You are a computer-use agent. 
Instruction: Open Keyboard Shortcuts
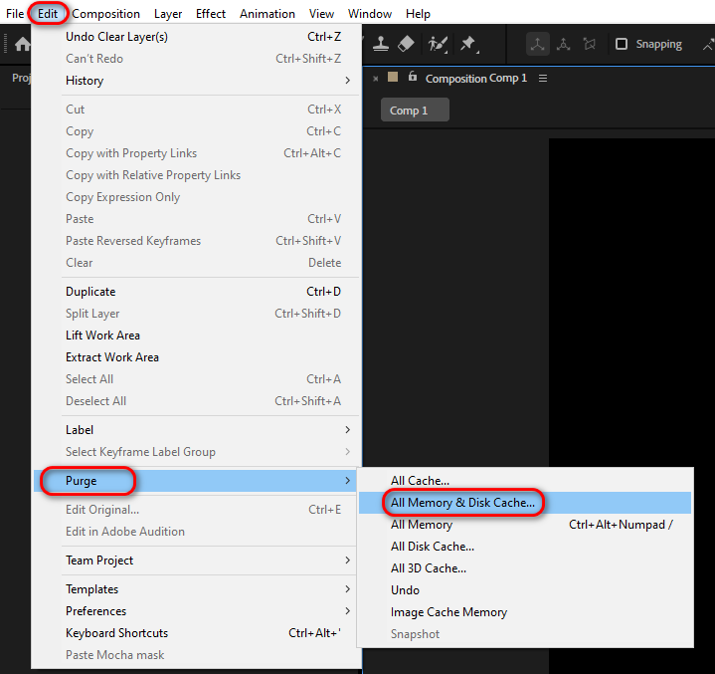(197, 633)
